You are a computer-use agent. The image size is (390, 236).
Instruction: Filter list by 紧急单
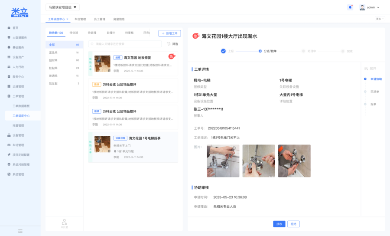point(64,52)
